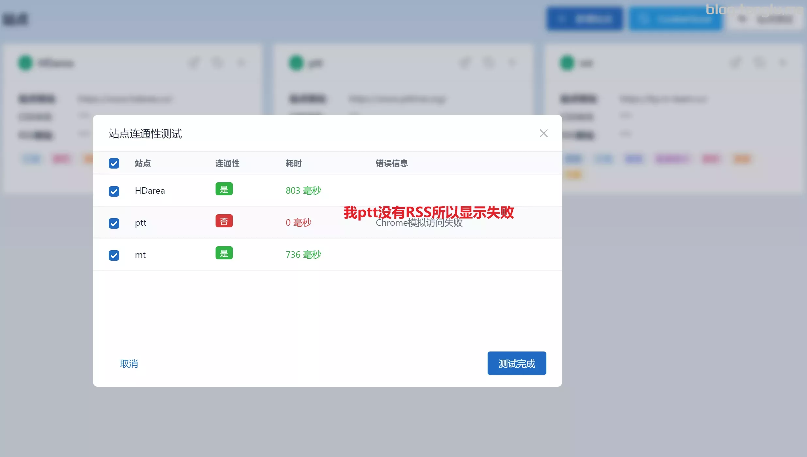
Task: Click the green 是 badge in mt row
Action: tap(224, 253)
